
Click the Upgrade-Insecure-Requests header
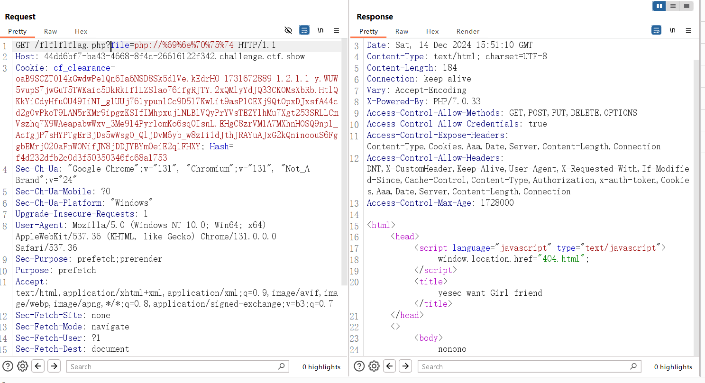(82, 214)
